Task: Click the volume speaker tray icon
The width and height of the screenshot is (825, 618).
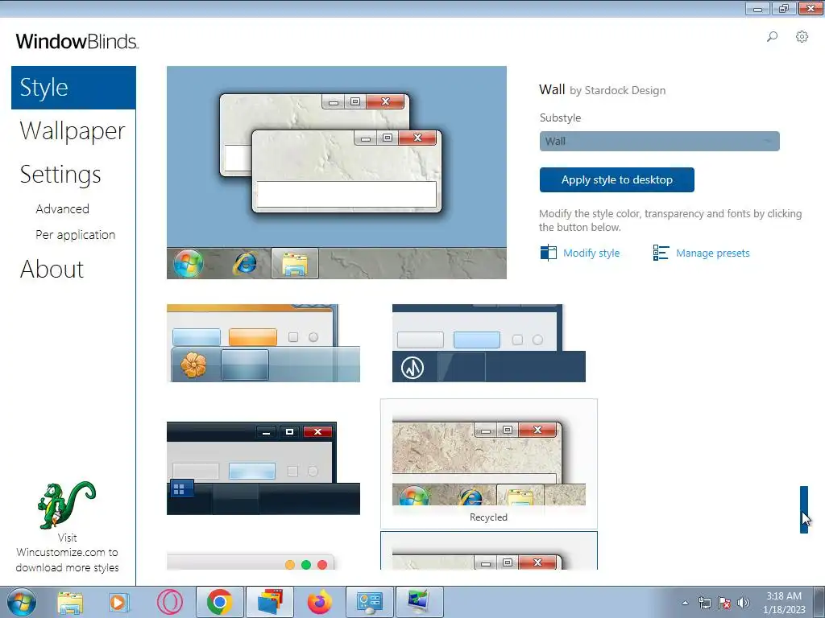Action: click(744, 603)
